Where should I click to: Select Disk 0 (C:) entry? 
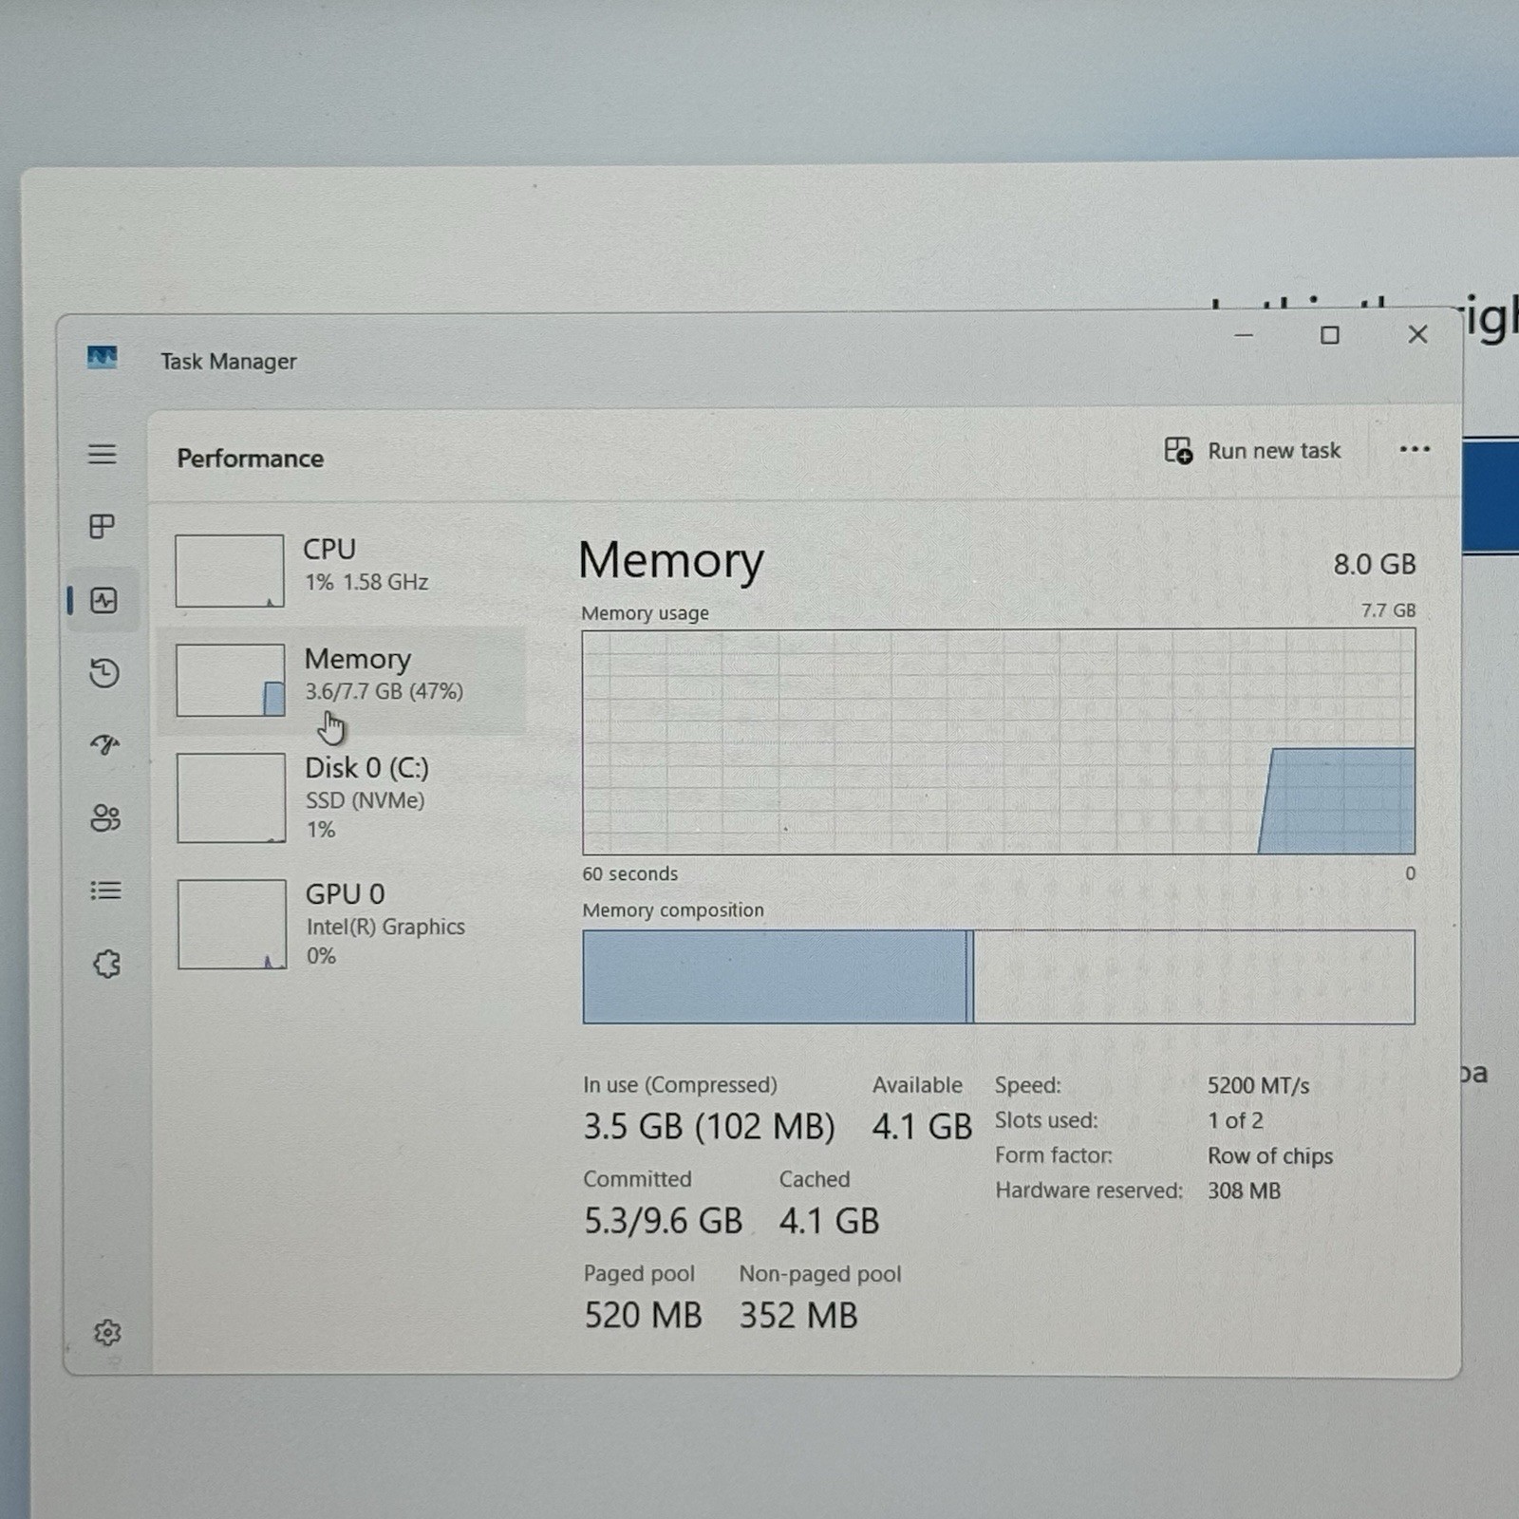click(x=342, y=797)
